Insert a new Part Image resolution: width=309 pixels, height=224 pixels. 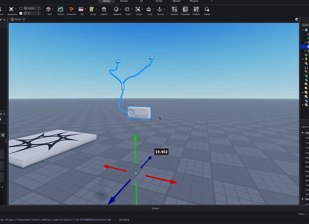pyautogui.click(x=49, y=9)
